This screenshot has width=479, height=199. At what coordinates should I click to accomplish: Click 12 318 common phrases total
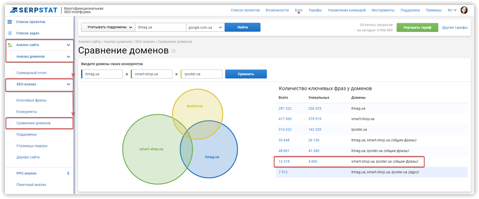pyautogui.click(x=284, y=162)
